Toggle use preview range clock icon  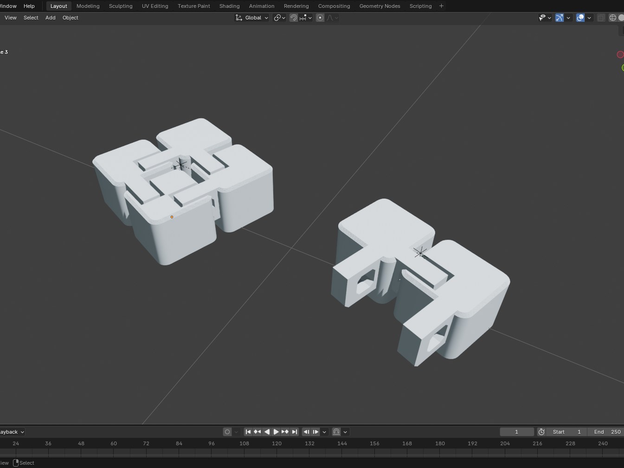coord(541,432)
